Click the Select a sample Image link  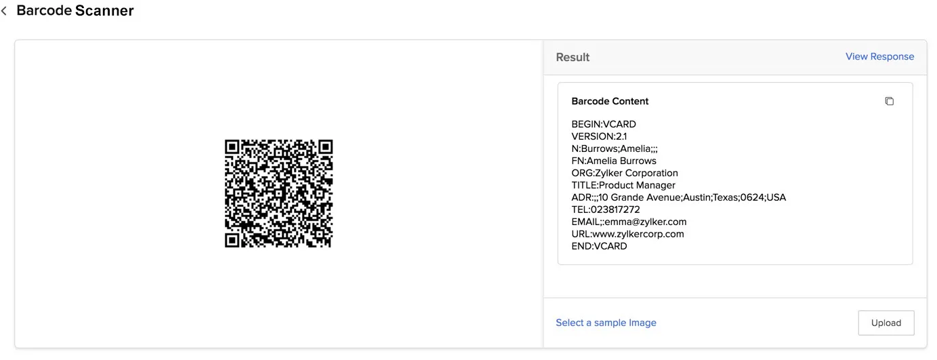point(606,323)
